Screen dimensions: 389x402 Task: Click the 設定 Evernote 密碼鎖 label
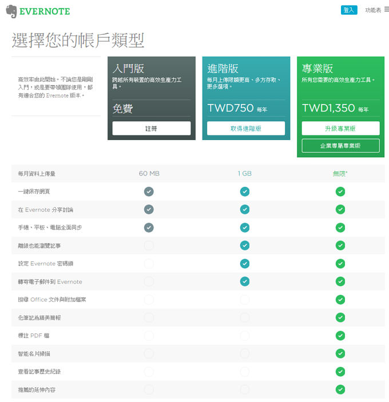tap(46, 264)
